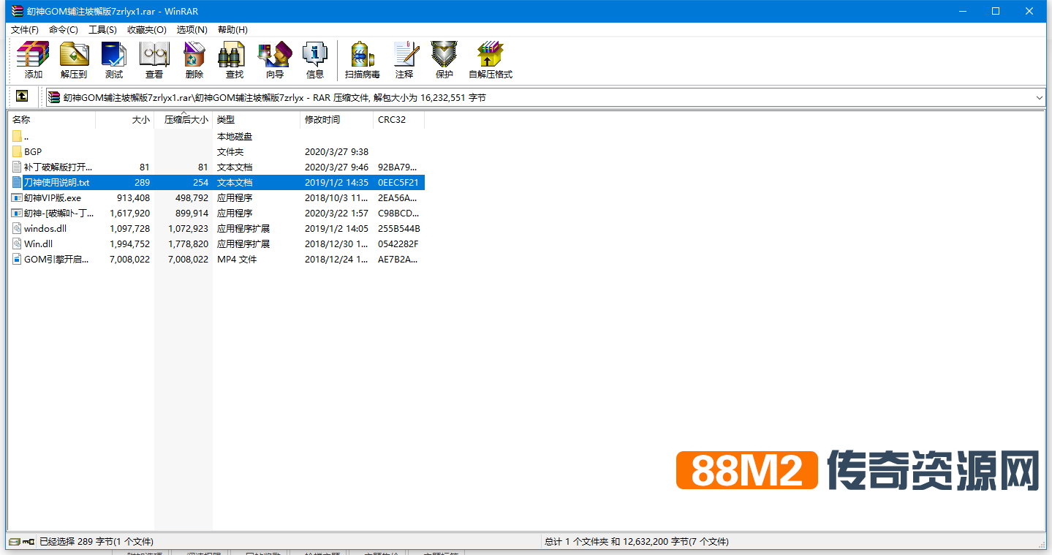This screenshot has height=555, width=1052.
Task: Click the 自解压格式 (SFX) toolbar icon
Action: pyautogui.click(x=490, y=55)
